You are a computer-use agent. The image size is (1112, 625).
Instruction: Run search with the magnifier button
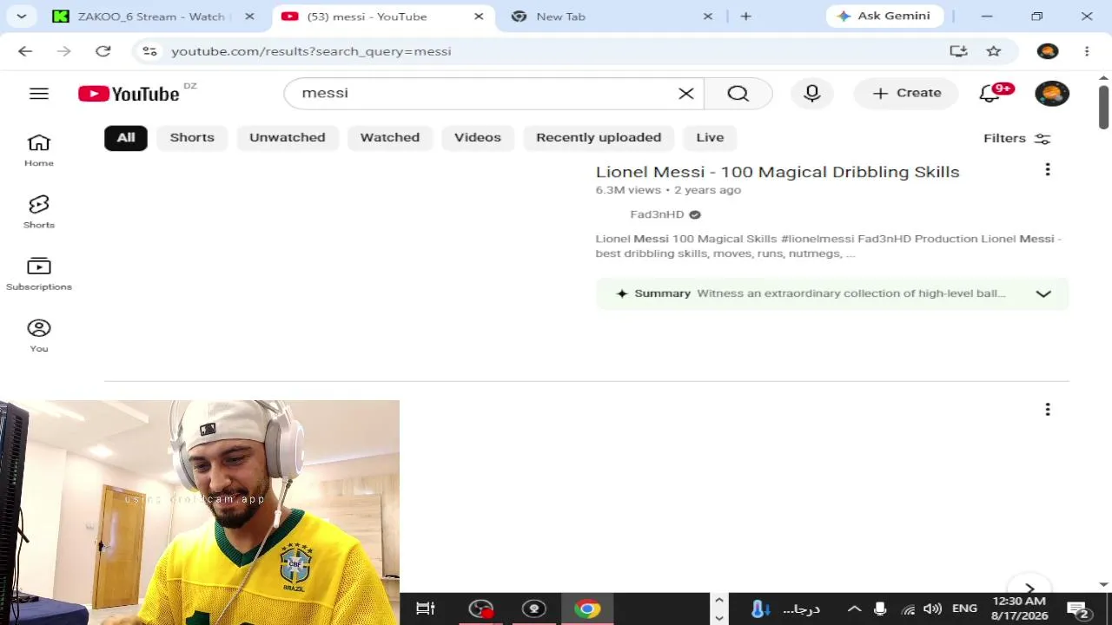tap(738, 94)
